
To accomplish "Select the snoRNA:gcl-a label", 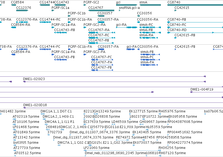I will coord(129,8).
